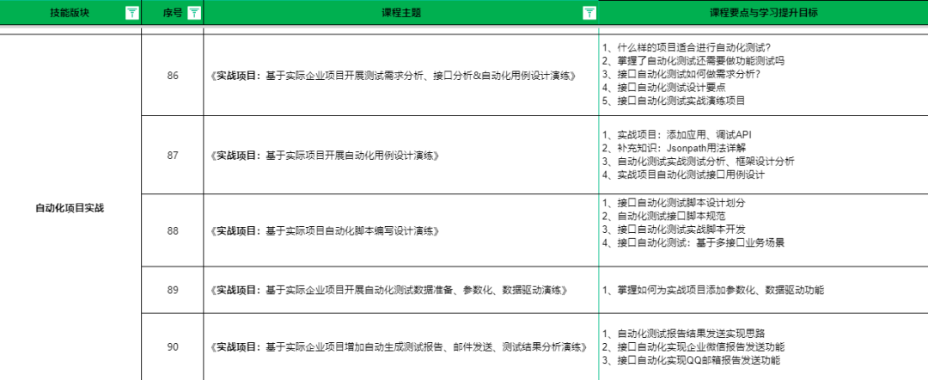Select the 课程要点与学习提升目标 header
The width and height of the screenshot is (928, 380).
(764, 13)
